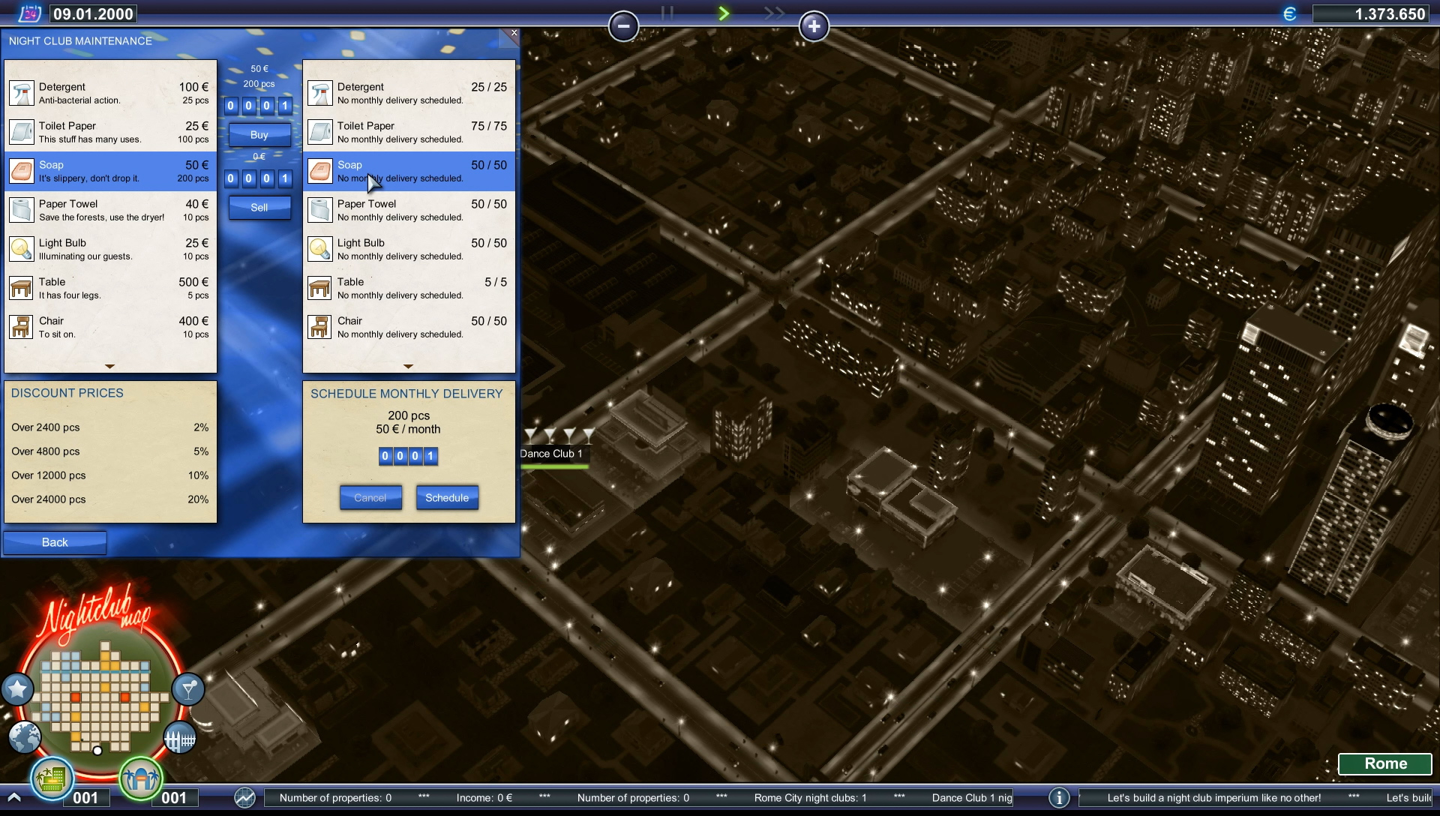Open the cocktail glass view on the map
The height and width of the screenshot is (816, 1440).
[187, 689]
